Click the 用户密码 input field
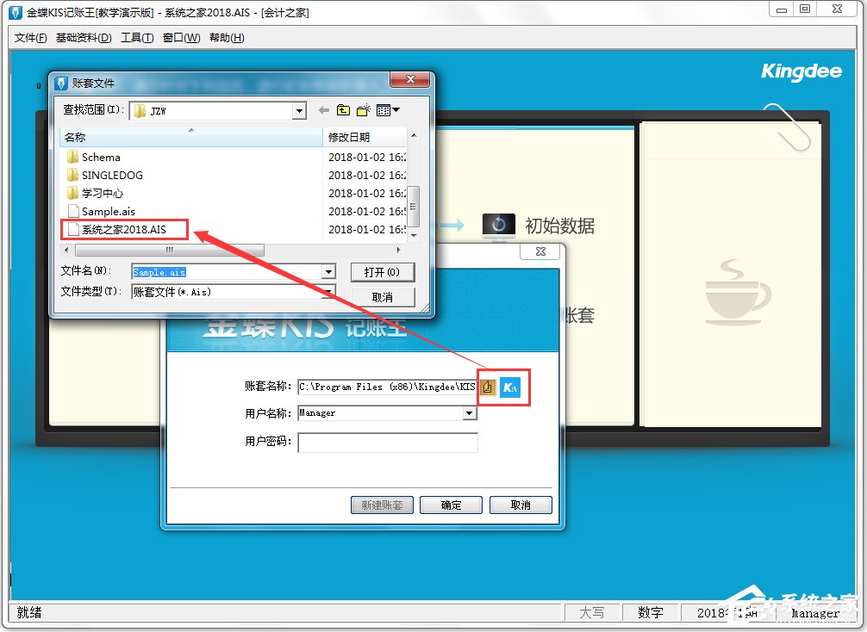Screen dimensions: 867x632 coord(388,443)
